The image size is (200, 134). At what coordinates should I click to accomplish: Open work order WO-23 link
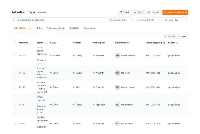click(x=22, y=56)
